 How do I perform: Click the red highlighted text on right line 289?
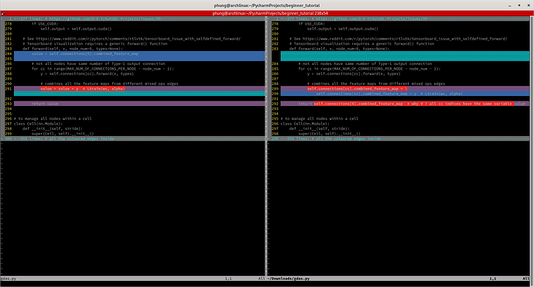pos(358,88)
